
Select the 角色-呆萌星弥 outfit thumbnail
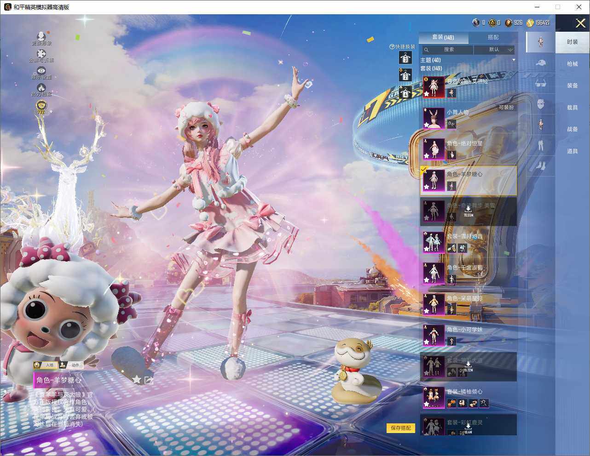pyautogui.click(x=434, y=304)
